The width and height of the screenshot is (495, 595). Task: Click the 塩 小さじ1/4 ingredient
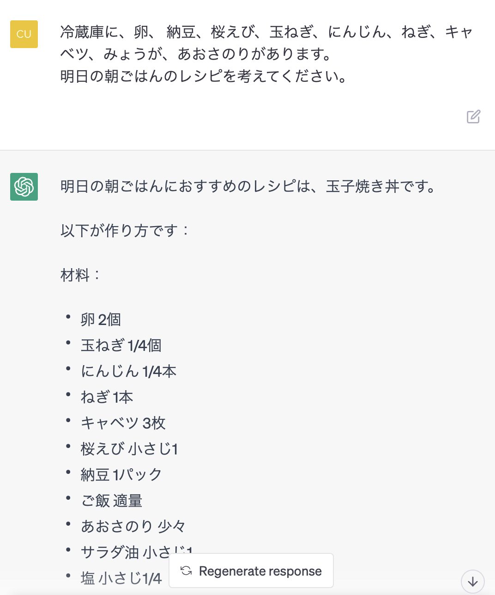click(121, 578)
